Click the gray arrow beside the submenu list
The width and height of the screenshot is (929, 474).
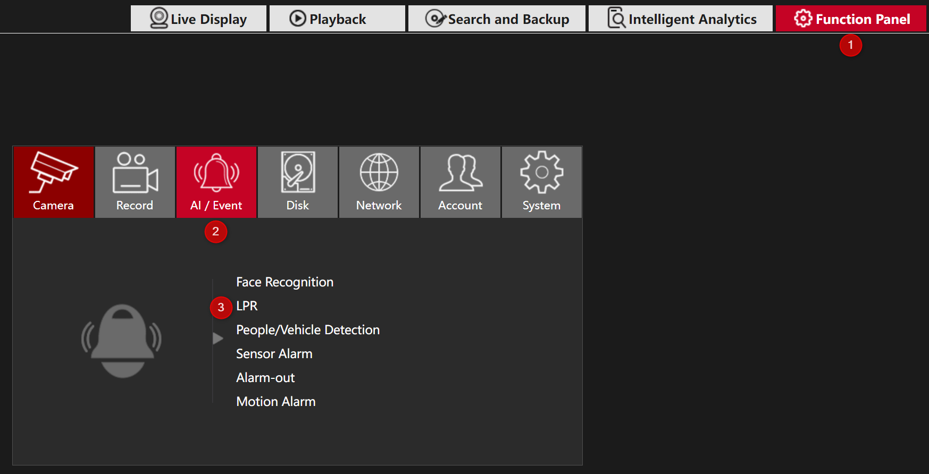point(217,338)
